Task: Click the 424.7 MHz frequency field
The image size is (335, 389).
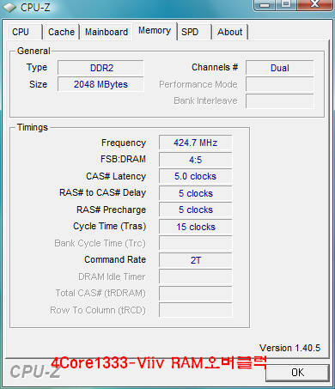Action: pyautogui.click(x=196, y=143)
